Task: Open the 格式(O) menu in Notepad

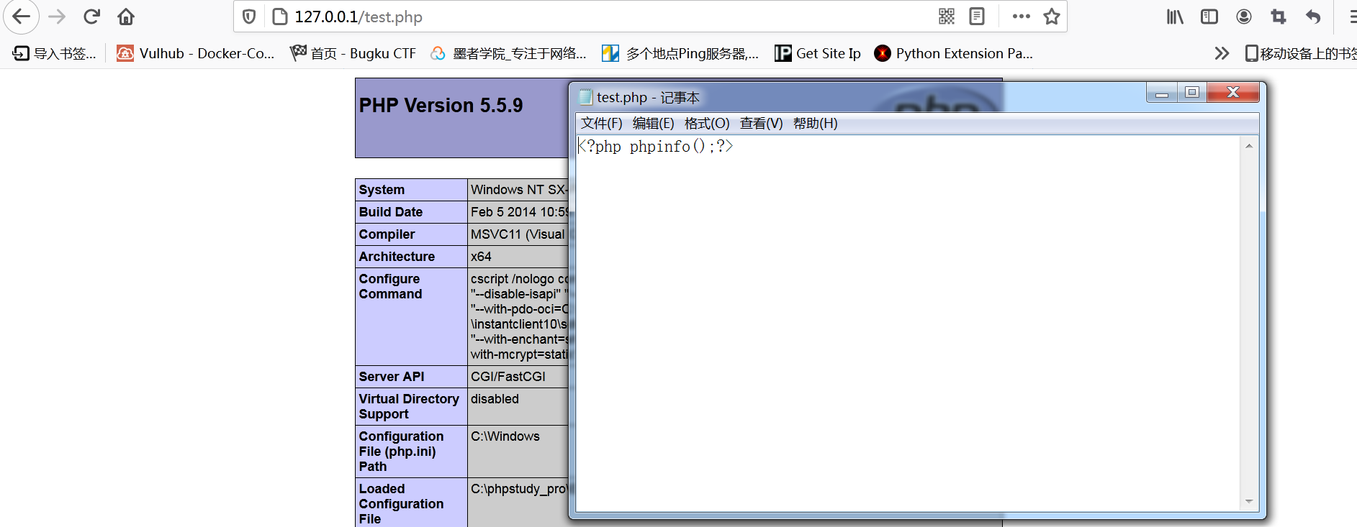Action: coord(707,123)
